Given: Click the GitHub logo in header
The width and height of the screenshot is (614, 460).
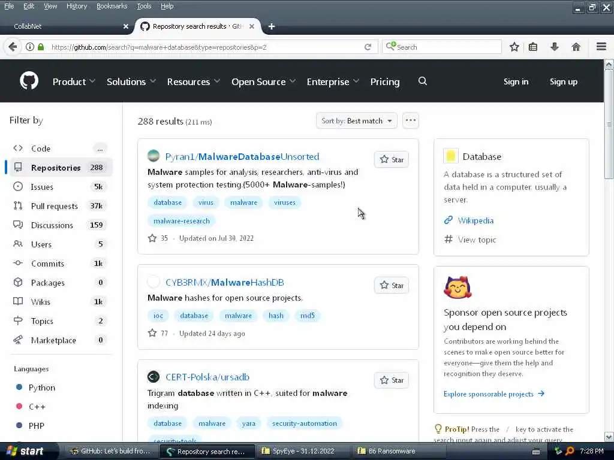Looking at the screenshot, I should [29, 81].
